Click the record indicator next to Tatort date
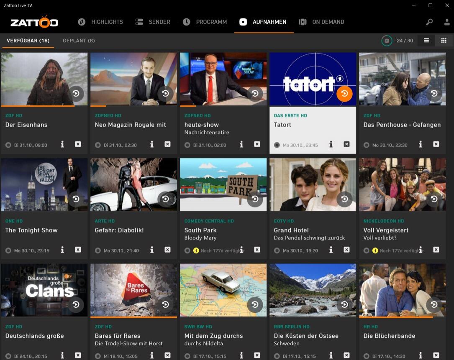This screenshot has height=360, width=454. pos(277,145)
